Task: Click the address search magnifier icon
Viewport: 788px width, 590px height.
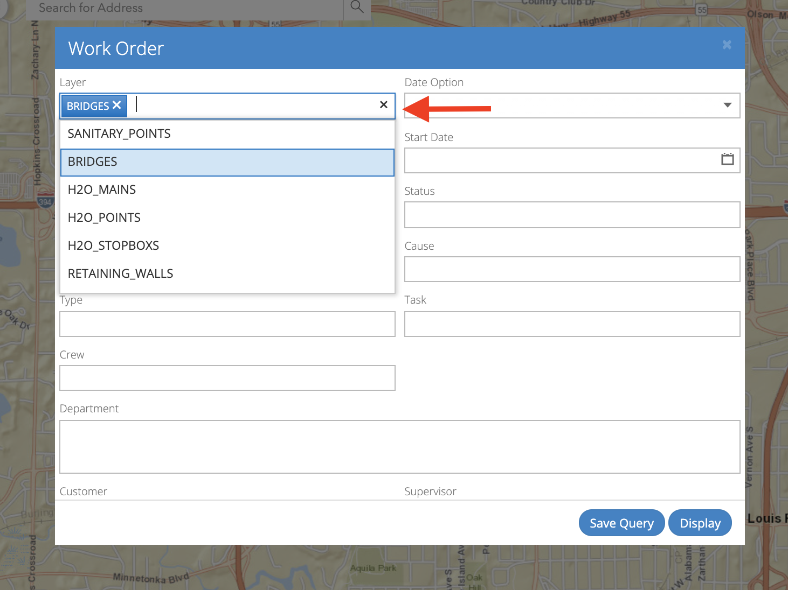Action: coord(357,7)
